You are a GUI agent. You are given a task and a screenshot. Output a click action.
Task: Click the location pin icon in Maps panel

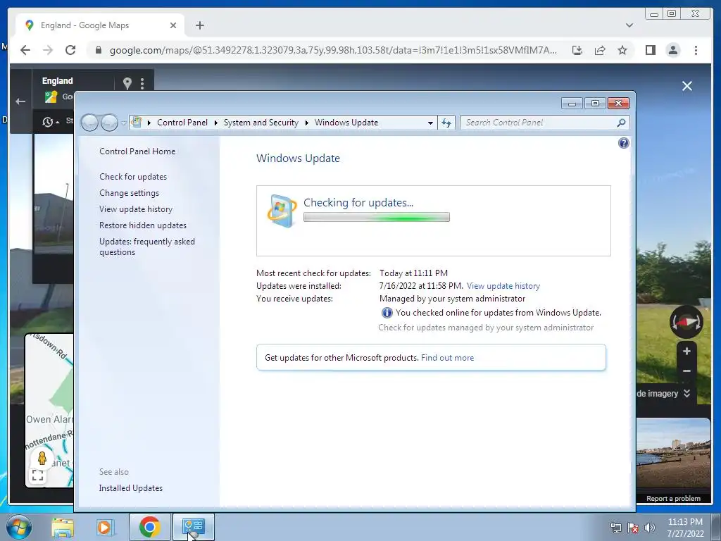click(x=127, y=83)
